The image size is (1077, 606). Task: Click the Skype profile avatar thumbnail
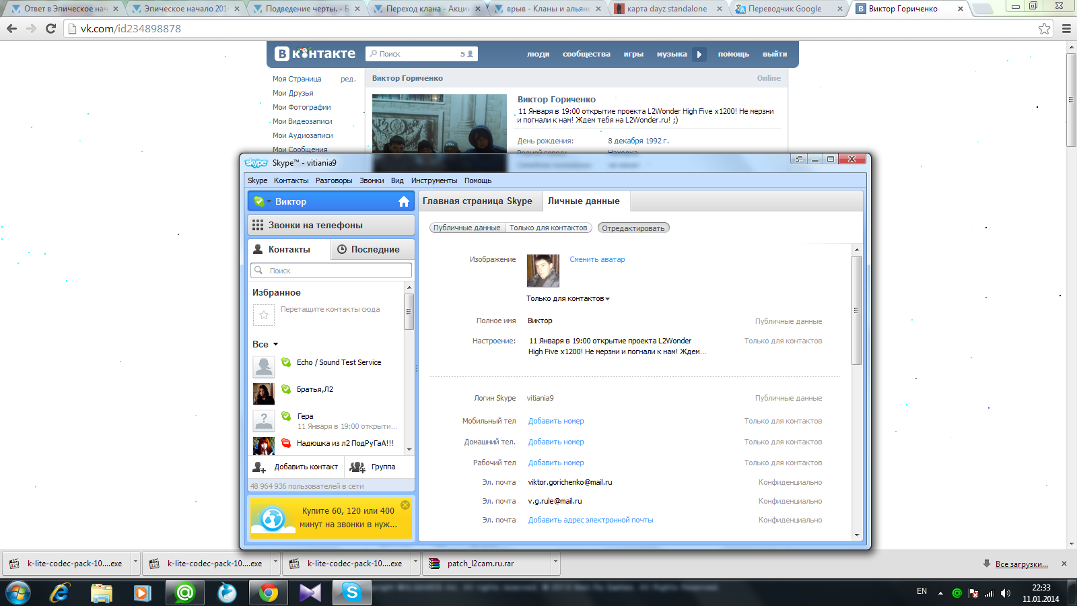coord(543,271)
